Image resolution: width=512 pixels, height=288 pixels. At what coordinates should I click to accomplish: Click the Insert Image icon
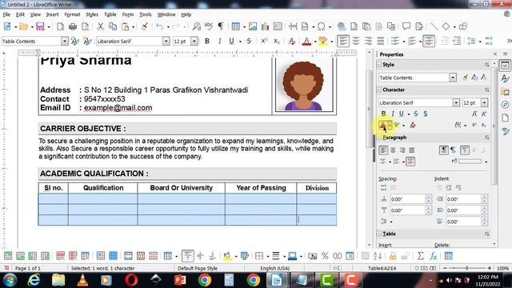coord(253,26)
